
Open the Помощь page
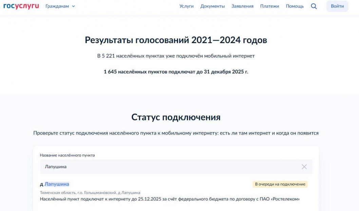coord(295,6)
